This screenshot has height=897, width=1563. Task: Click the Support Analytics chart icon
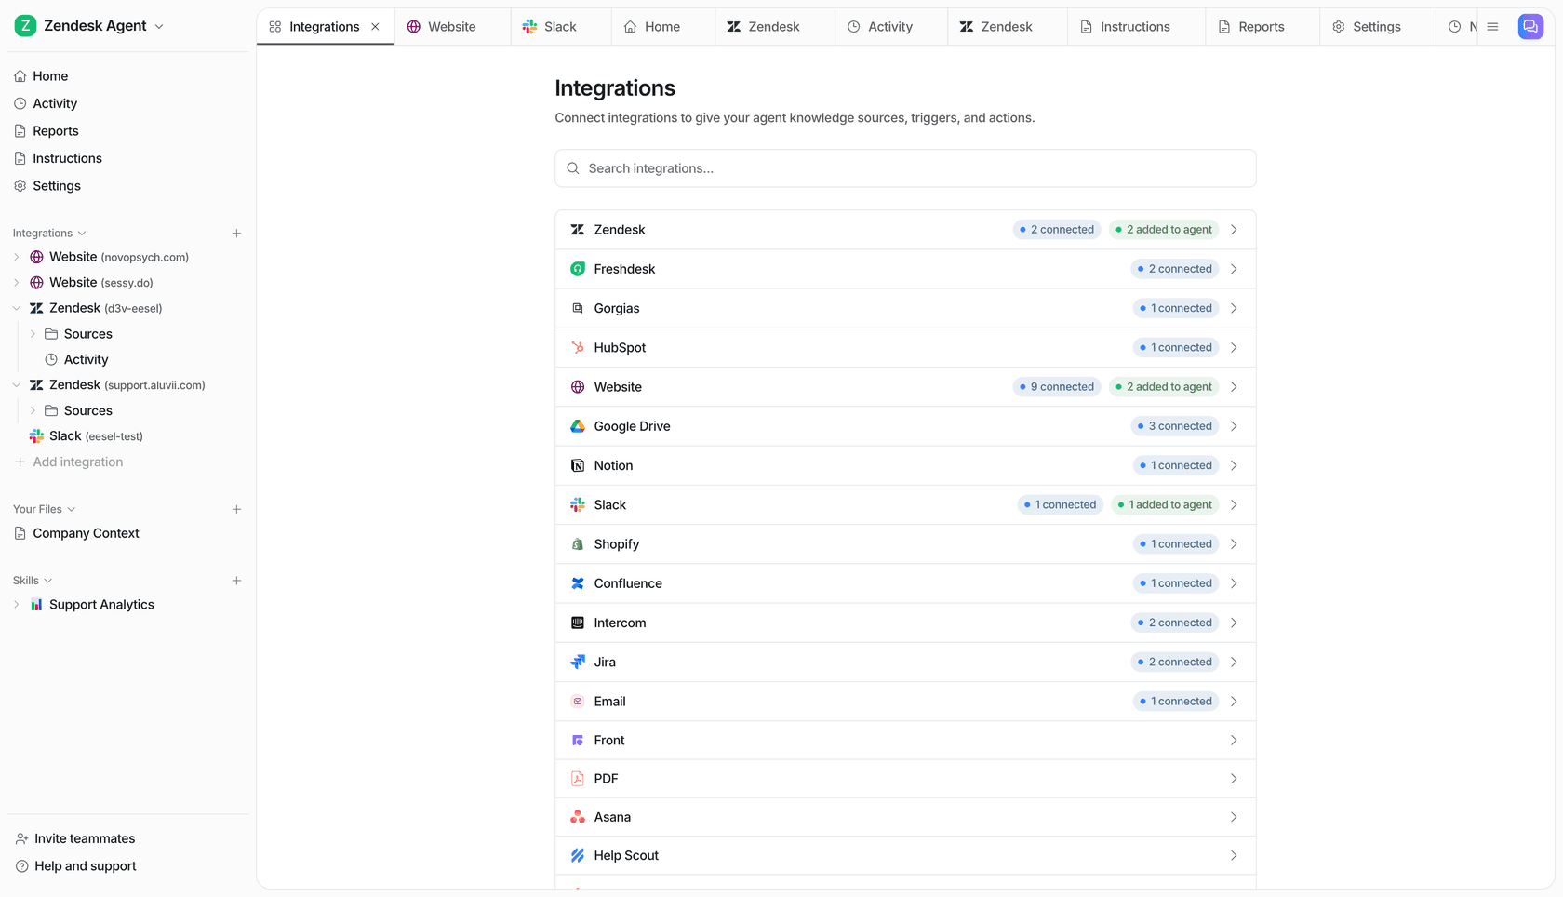click(36, 605)
